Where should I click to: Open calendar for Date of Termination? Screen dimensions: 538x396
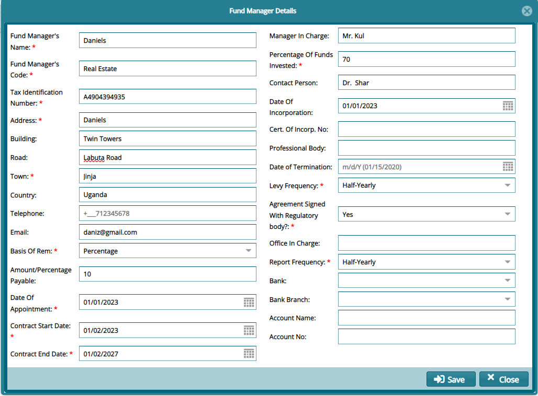coord(508,167)
